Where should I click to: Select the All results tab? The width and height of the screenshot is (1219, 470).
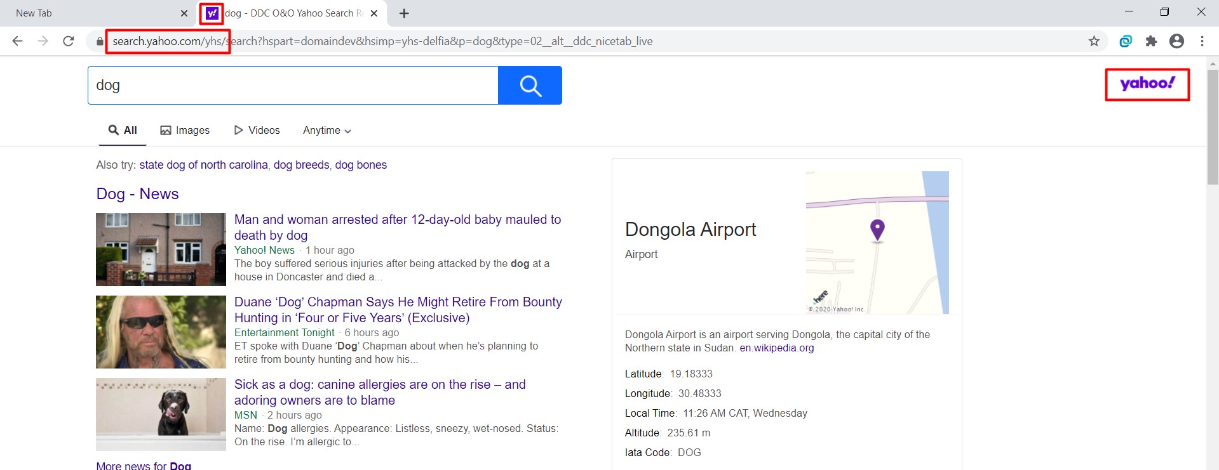(x=123, y=130)
